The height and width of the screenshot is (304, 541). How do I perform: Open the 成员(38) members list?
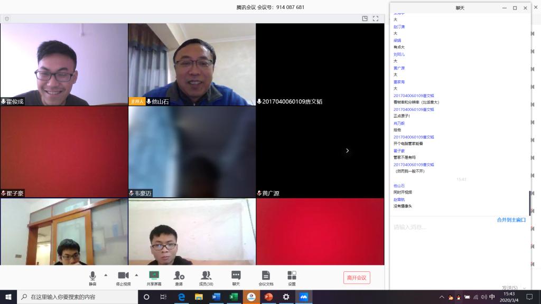206,277
